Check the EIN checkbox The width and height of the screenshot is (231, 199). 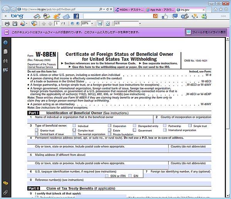[x=130, y=176]
